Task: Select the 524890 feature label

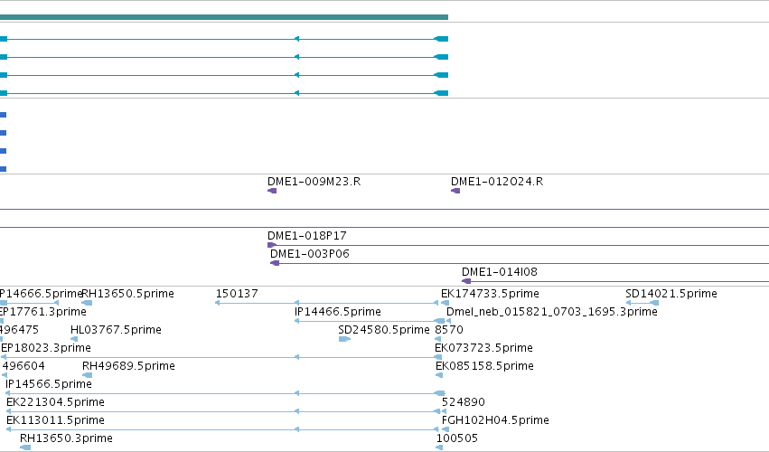Action: [464, 402]
